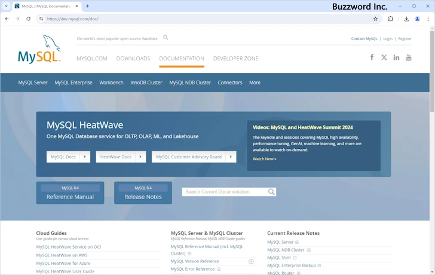
Task: Expand the MySQL Enterprise Backup release notes
Action: 320,265
